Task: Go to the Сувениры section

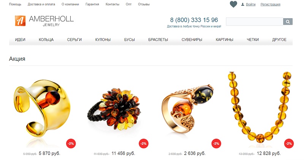Action: tap(192, 40)
